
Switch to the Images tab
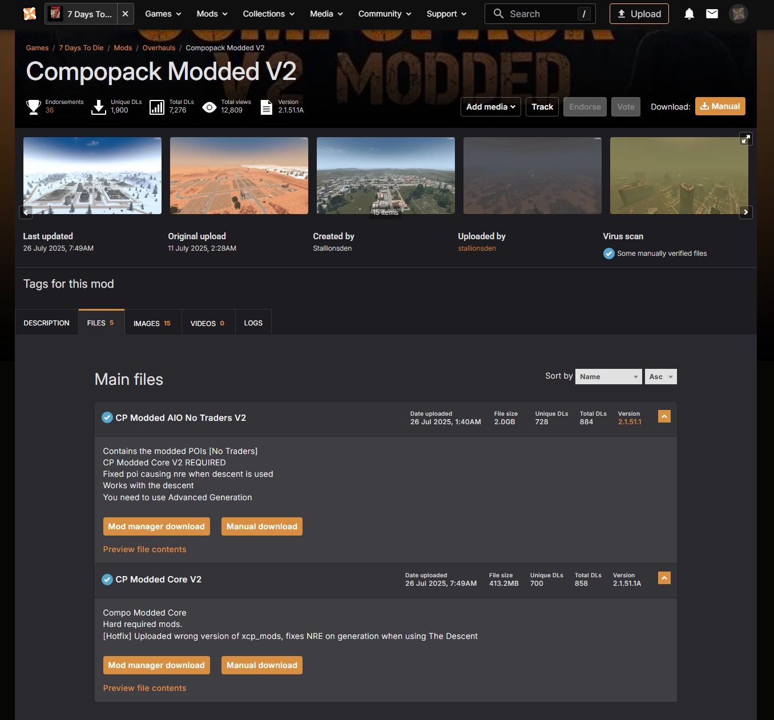point(153,323)
